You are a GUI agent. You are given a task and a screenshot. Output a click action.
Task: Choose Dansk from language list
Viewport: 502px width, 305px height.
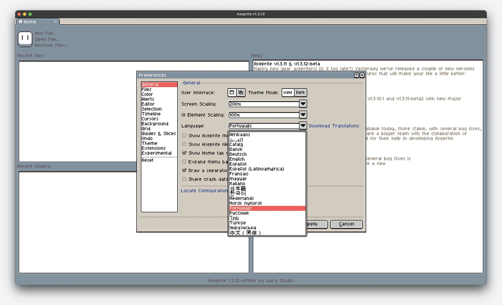point(267,149)
